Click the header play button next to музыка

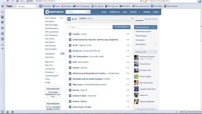click(x=139, y=12)
